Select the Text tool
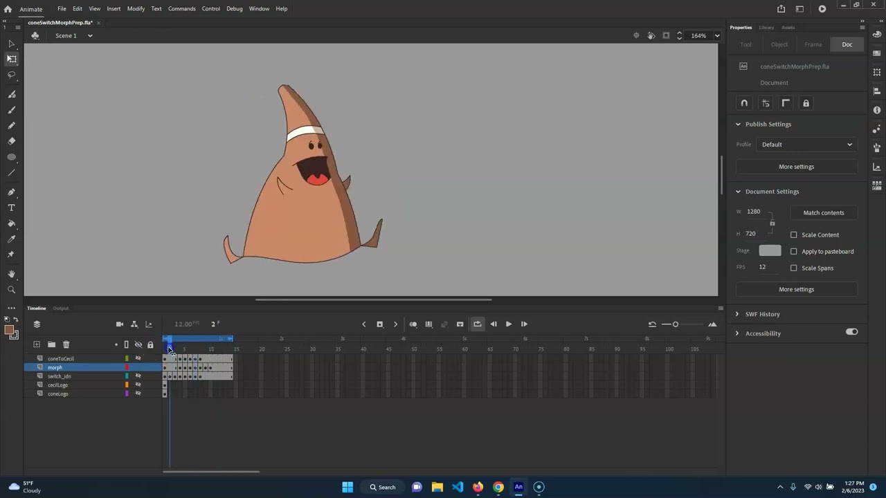Viewport: 886px width, 498px height. [x=11, y=207]
